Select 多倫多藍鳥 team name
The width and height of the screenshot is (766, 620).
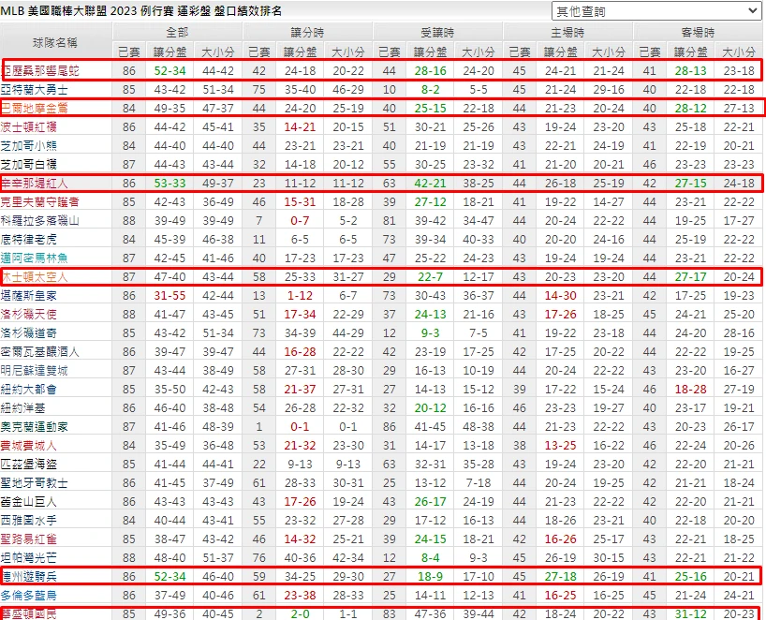point(28,596)
